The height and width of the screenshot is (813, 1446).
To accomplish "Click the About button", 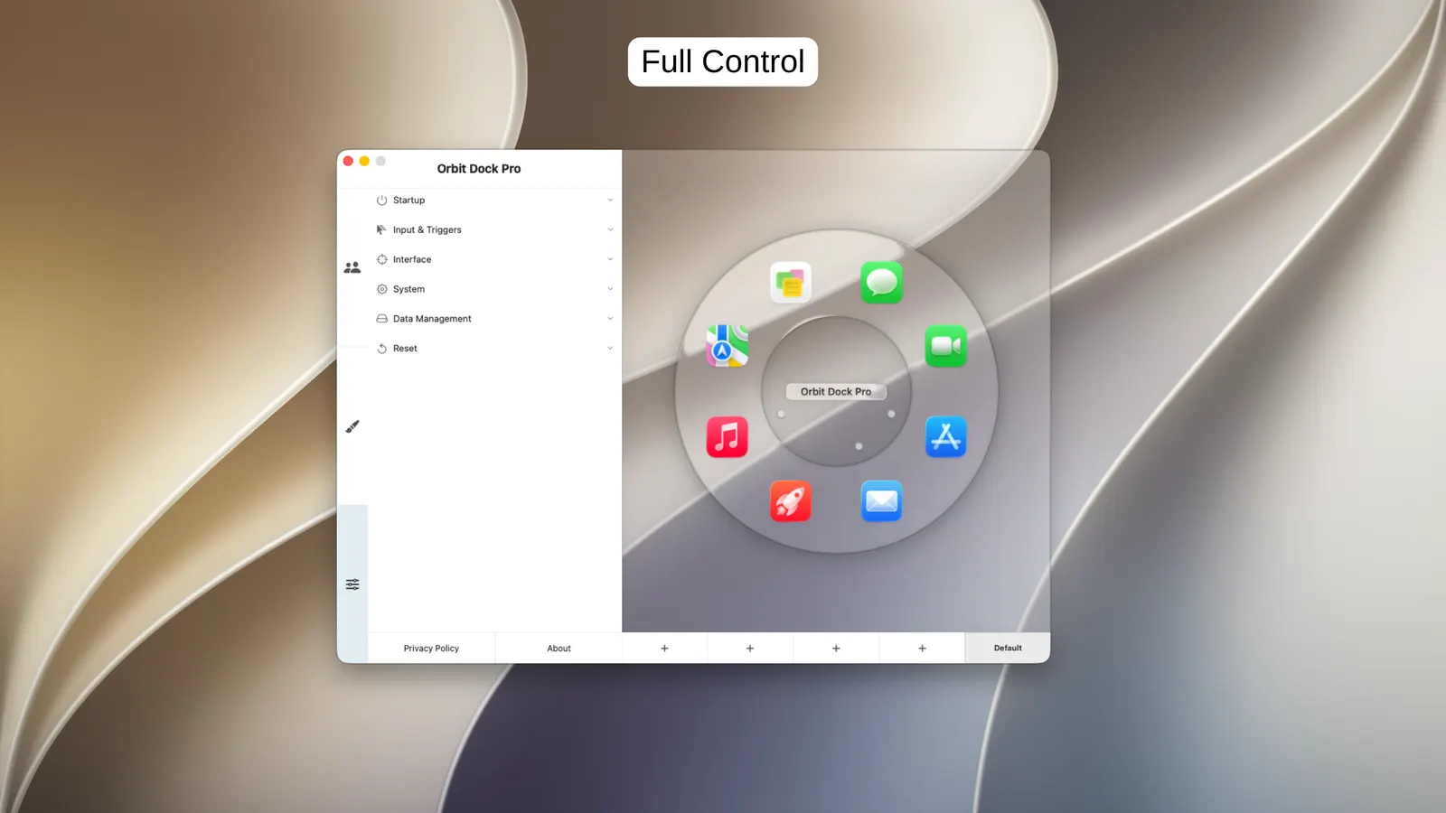I will click(x=559, y=649).
